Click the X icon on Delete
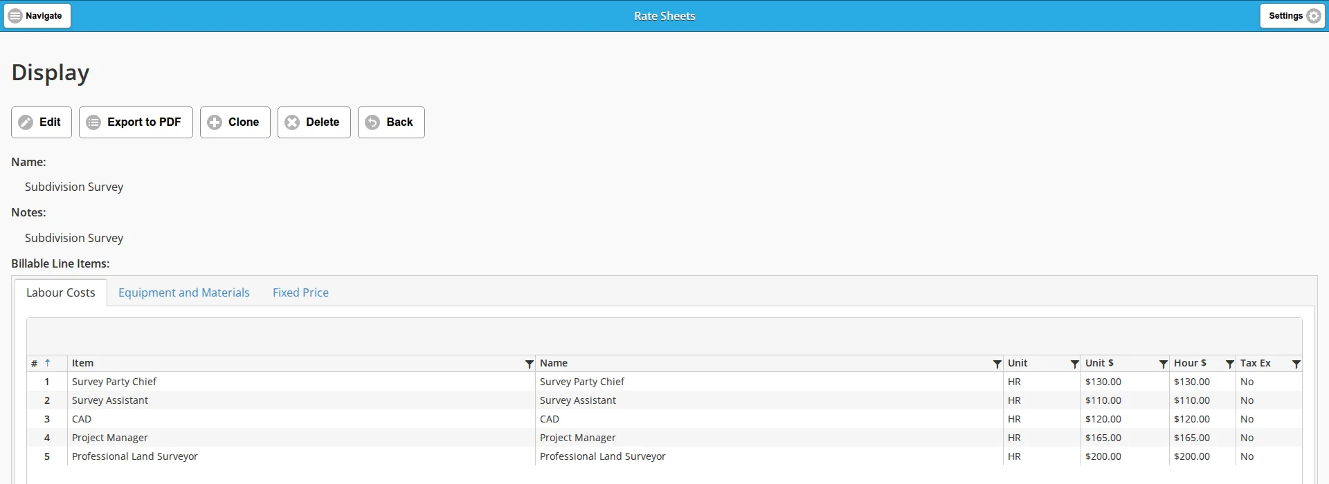Image resolution: width=1329 pixels, height=484 pixels. [x=292, y=122]
